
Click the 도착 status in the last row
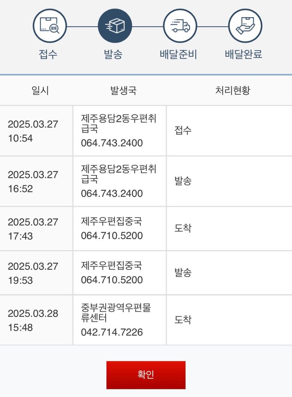click(x=183, y=320)
